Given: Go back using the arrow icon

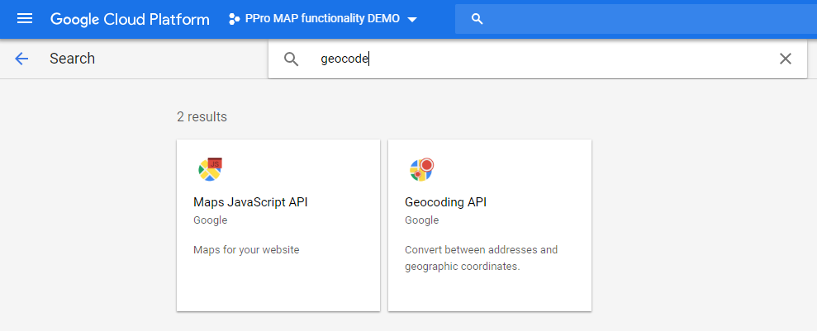Looking at the screenshot, I should click(x=21, y=59).
